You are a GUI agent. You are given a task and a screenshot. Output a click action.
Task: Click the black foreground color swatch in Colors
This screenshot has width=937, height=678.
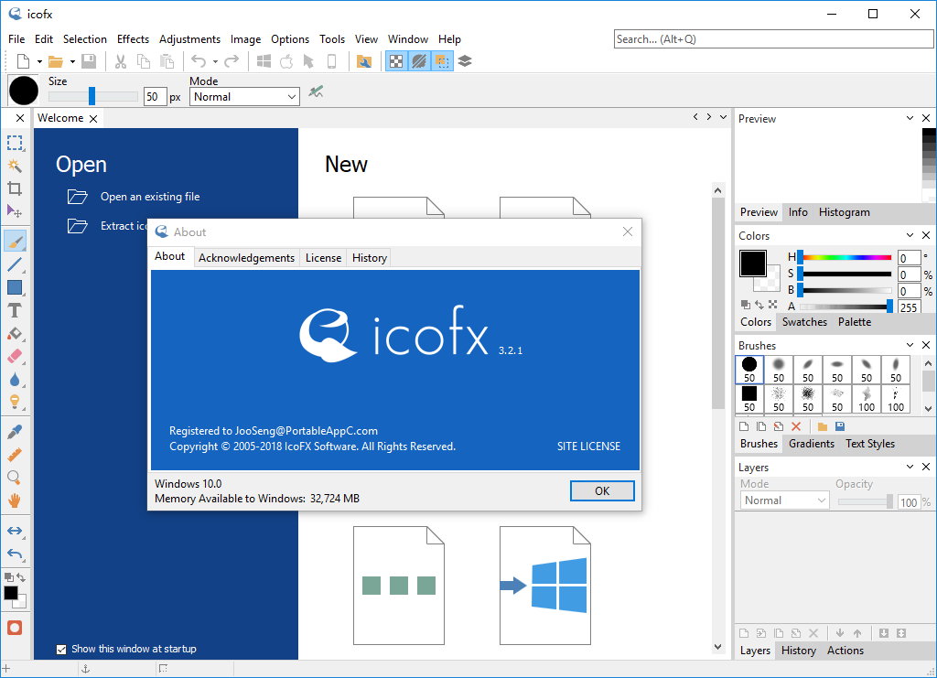coord(752,264)
